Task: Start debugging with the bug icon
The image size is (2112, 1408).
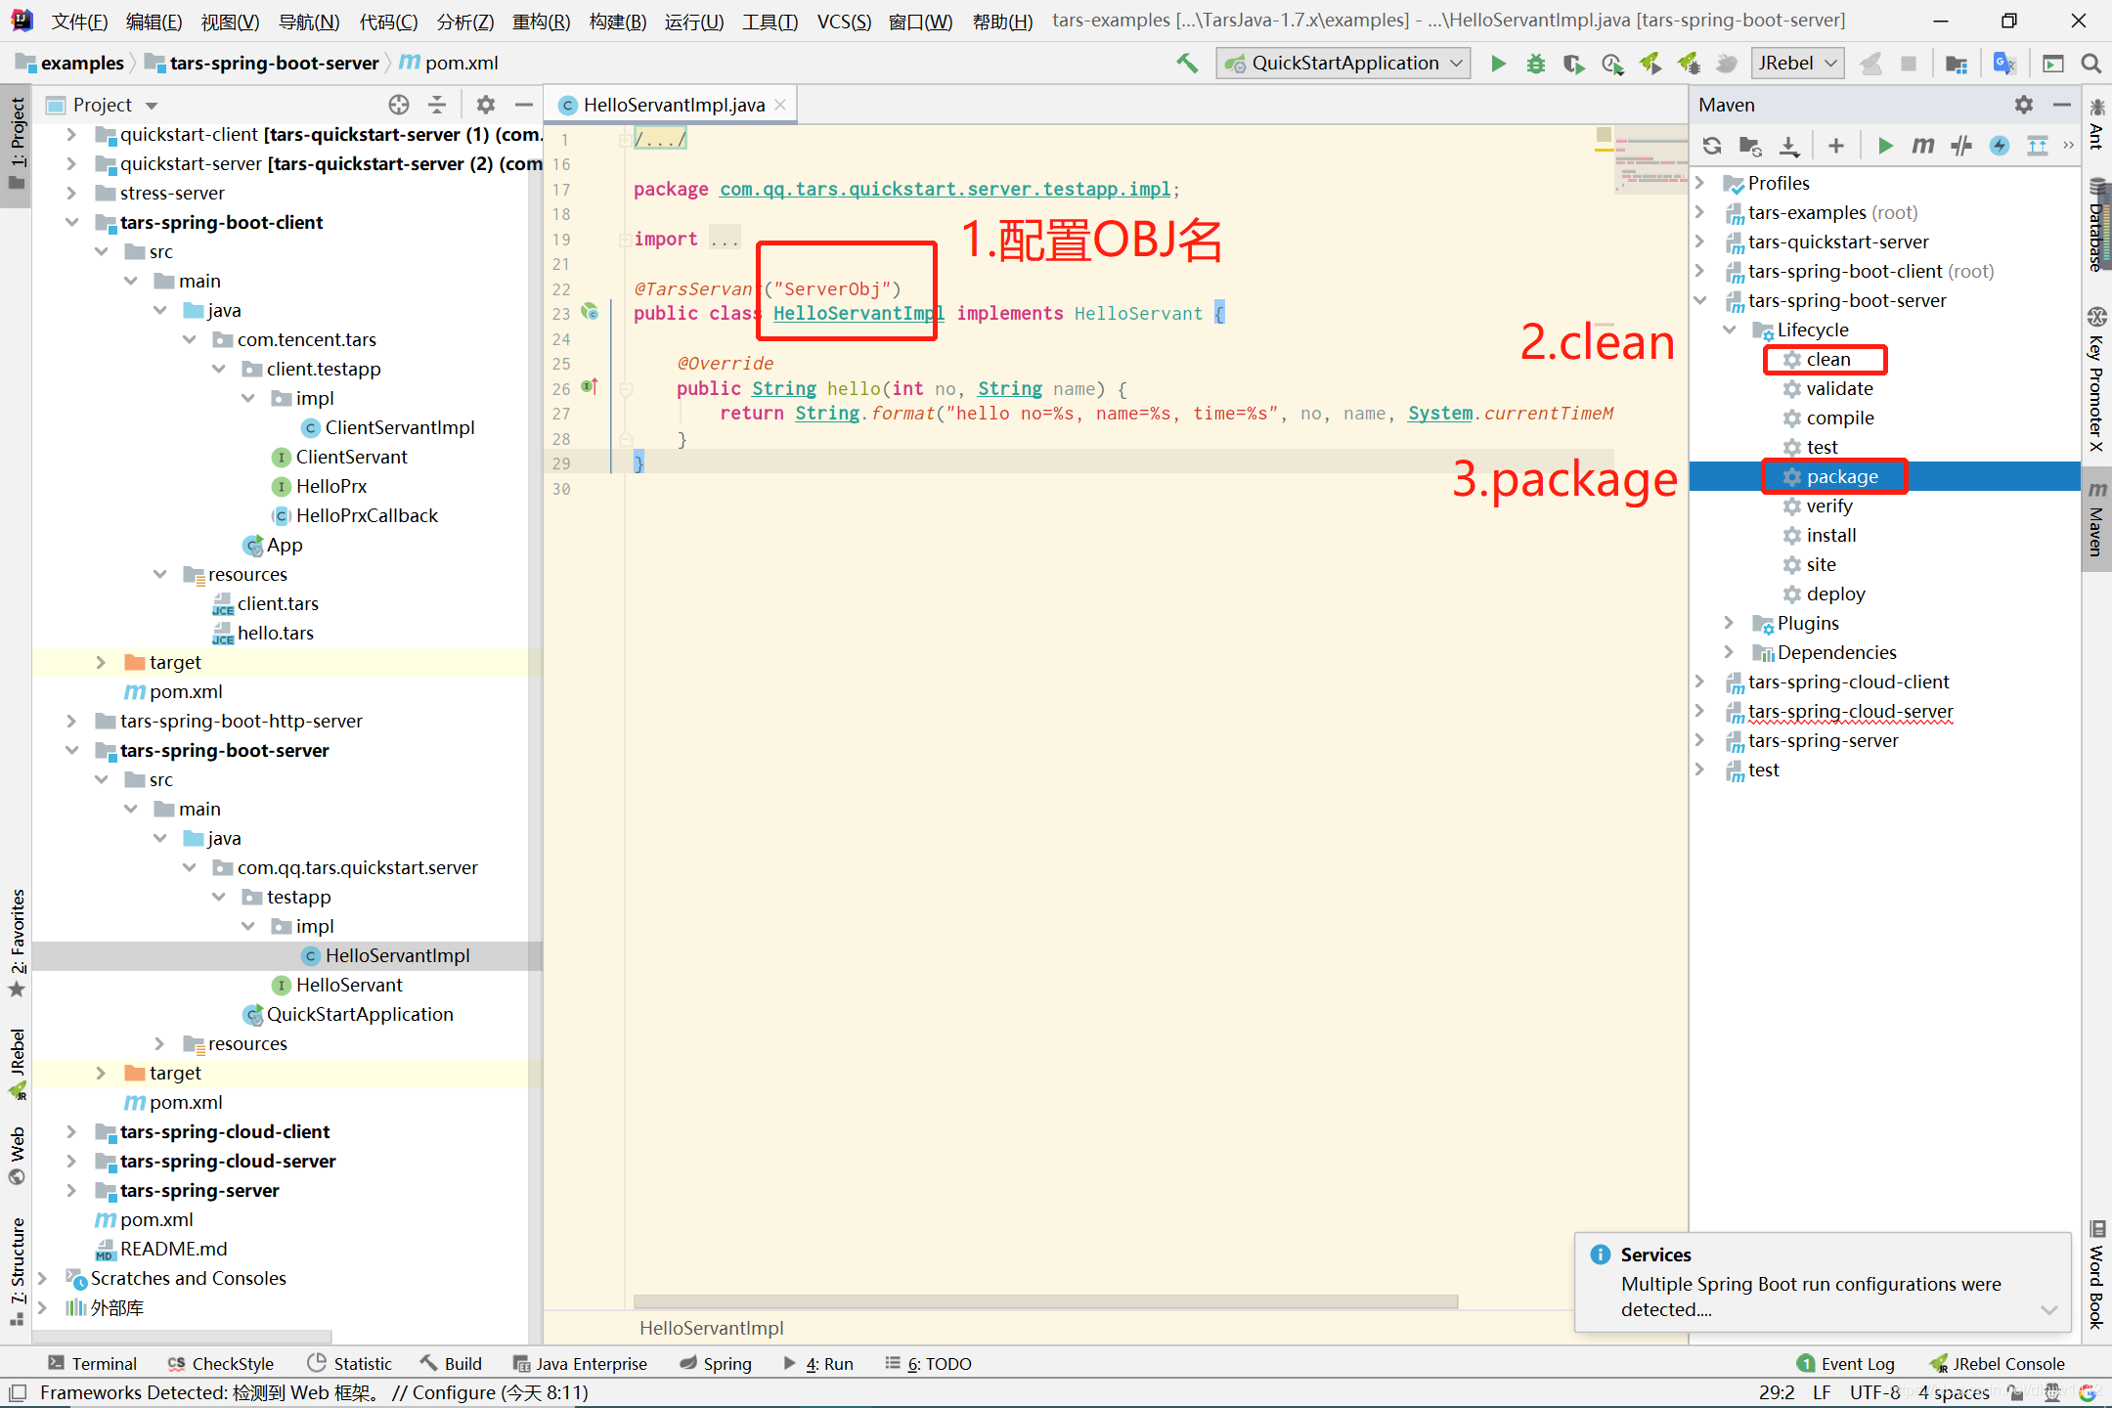Action: [1536, 64]
